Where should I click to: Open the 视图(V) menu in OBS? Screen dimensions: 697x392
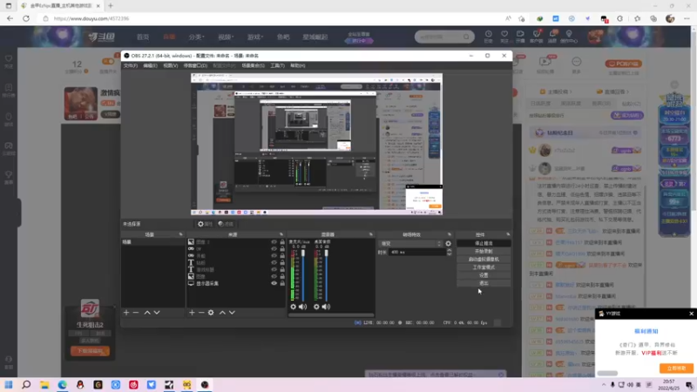(170, 65)
